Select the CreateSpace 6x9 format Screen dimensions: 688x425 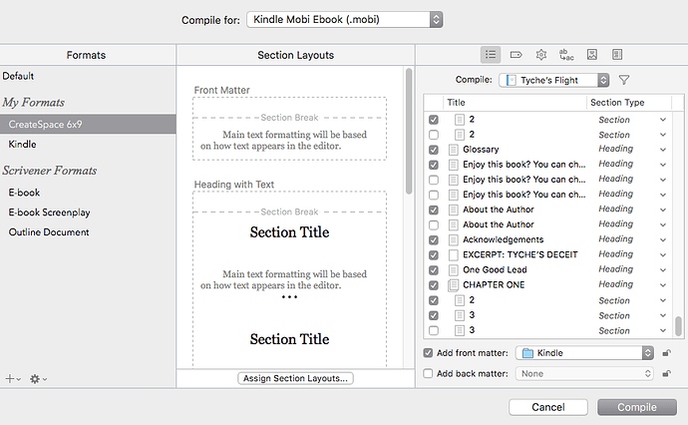click(x=88, y=125)
